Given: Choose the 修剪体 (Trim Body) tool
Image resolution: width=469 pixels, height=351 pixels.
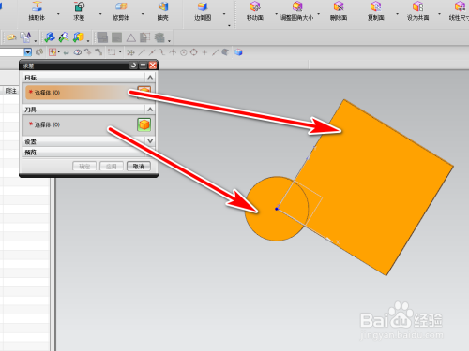Looking at the screenshot, I should click(x=121, y=11).
